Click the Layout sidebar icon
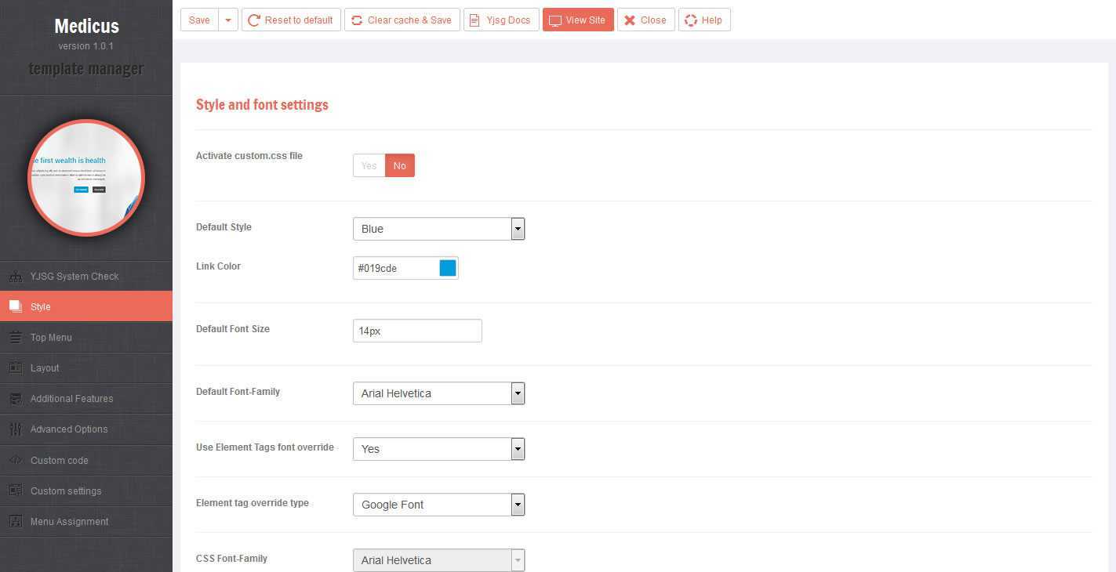The height and width of the screenshot is (572, 1116). point(16,368)
